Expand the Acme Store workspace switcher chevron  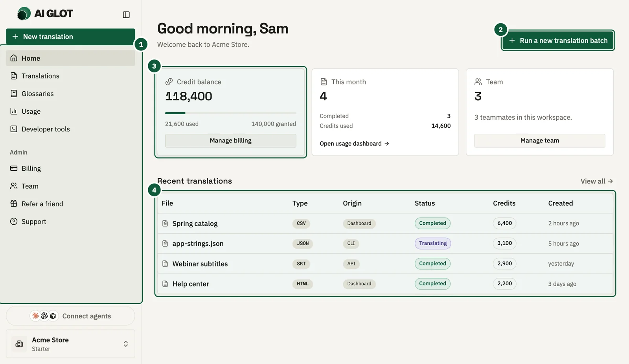pyautogui.click(x=126, y=344)
